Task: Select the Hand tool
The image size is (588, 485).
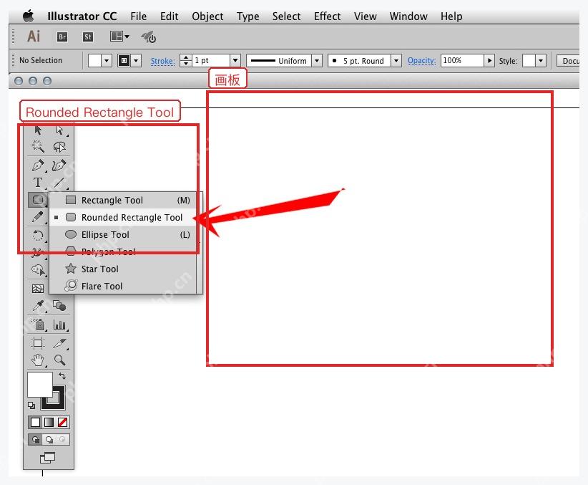Action: point(38,360)
